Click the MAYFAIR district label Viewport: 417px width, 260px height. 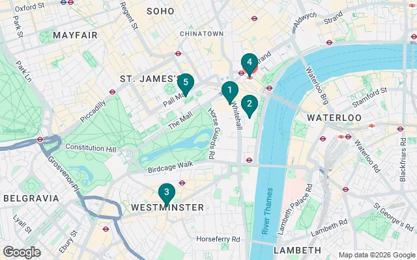click(76, 35)
